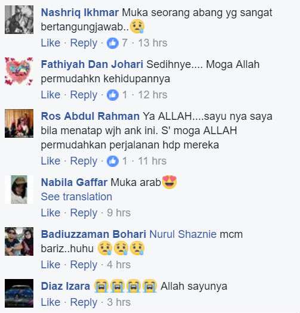Reply to Badiuzzaman Bohari's comment
Viewport: 300px width, 313px height.
(83, 265)
